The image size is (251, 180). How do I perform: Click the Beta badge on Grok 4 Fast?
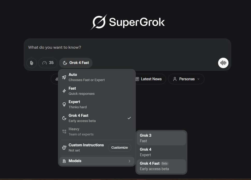pyautogui.click(x=164, y=163)
